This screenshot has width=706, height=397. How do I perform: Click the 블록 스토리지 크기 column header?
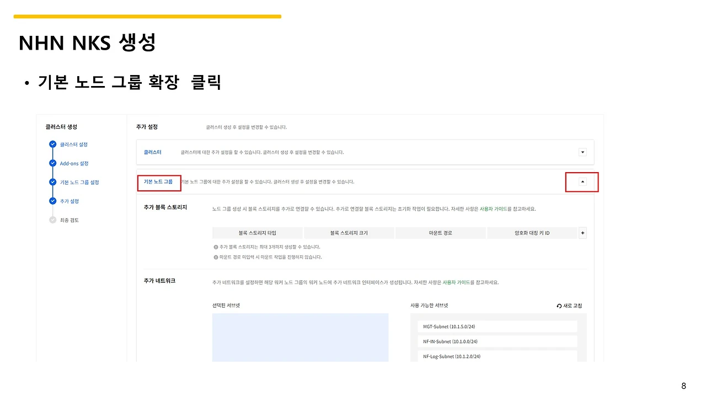(349, 233)
